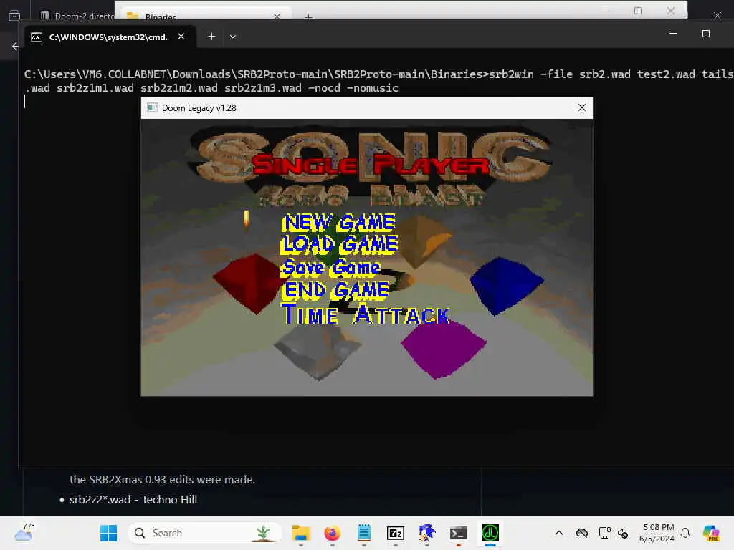
Task: Click the terminal command line text
Action: 378,81
